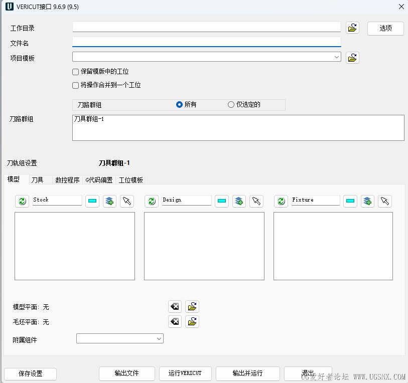
Task: Pick Stock geometry with the arrow selector
Action: [127, 201]
